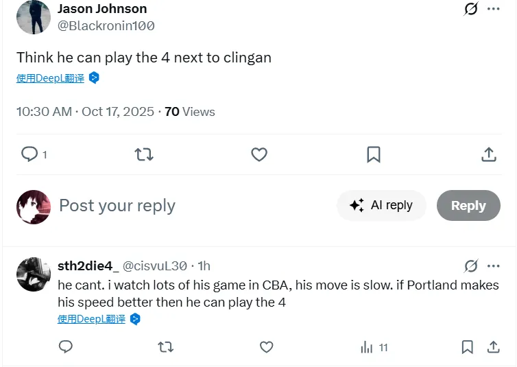Translate main post with DeepL
Image resolution: width=517 pixels, height=367 pixels.
tap(51, 78)
